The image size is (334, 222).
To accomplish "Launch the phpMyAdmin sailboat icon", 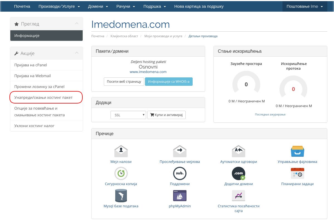I will click(180, 196).
